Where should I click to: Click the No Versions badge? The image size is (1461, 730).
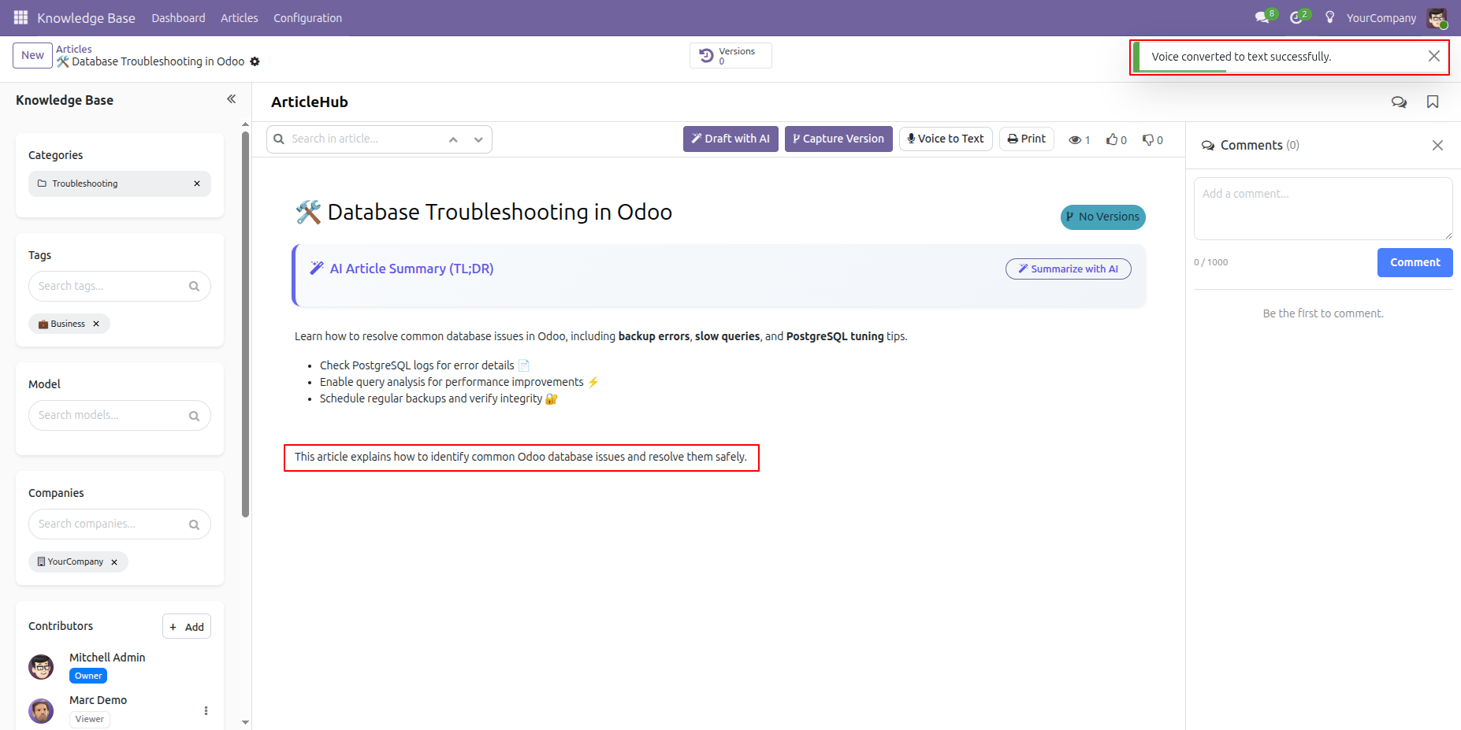[x=1102, y=217]
